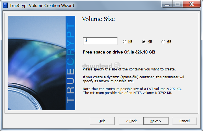This screenshot has height=131, width=203.
Task: Click the TrueCrypt icon in the title bar
Action: [x=5, y=5]
